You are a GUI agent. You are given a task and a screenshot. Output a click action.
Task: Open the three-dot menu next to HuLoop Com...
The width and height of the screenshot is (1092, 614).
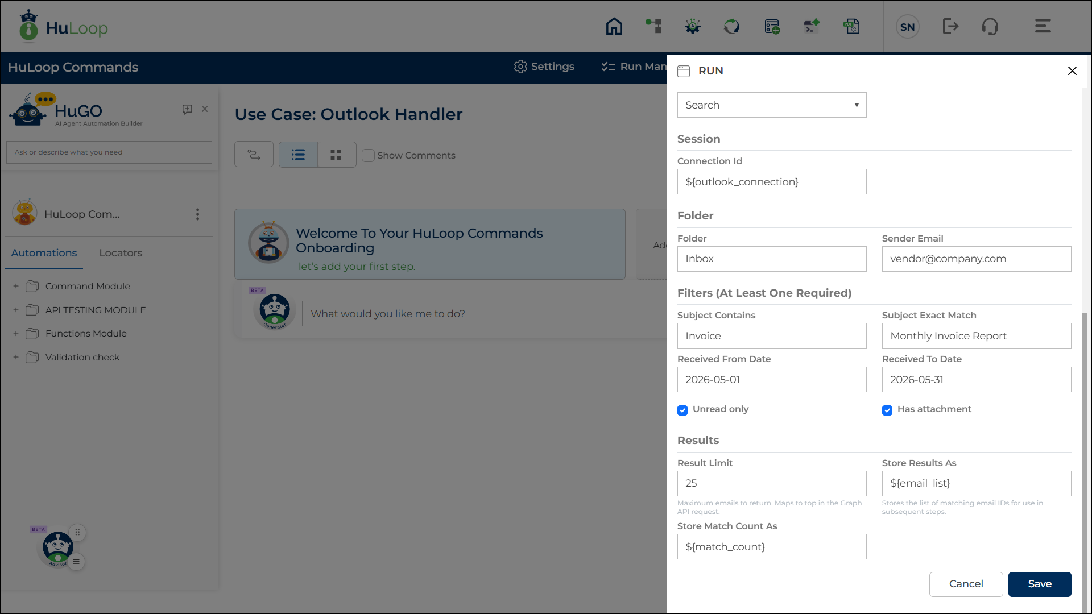[197, 214]
